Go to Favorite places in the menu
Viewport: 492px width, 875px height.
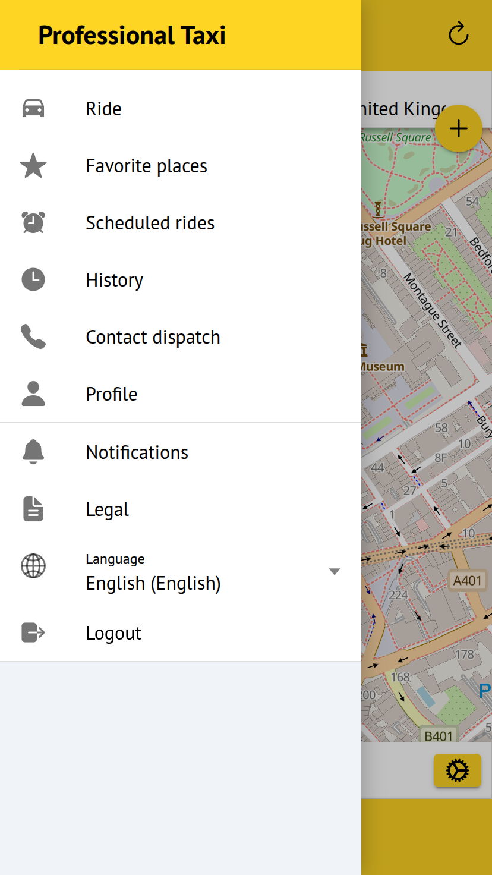[x=147, y=166]
